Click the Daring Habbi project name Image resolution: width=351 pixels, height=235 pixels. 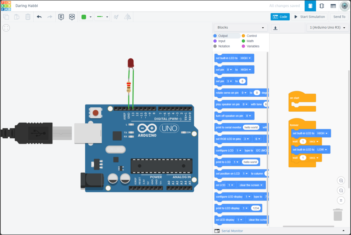pos(27,6)
